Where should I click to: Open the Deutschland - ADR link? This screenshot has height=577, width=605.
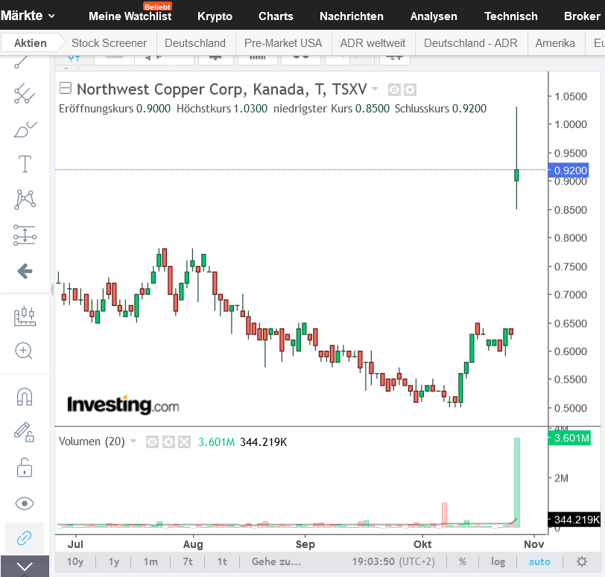click(470, 42)
